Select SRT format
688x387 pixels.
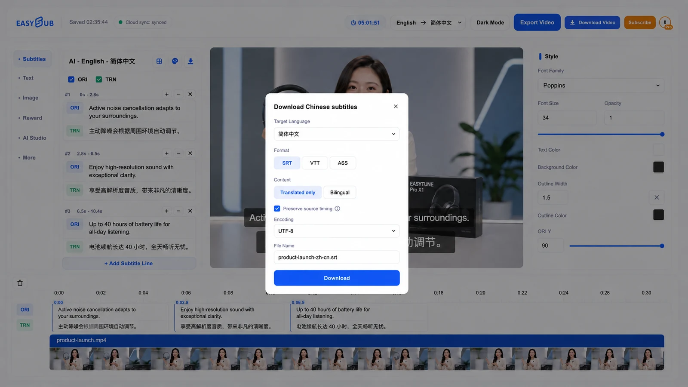(287, 163)
